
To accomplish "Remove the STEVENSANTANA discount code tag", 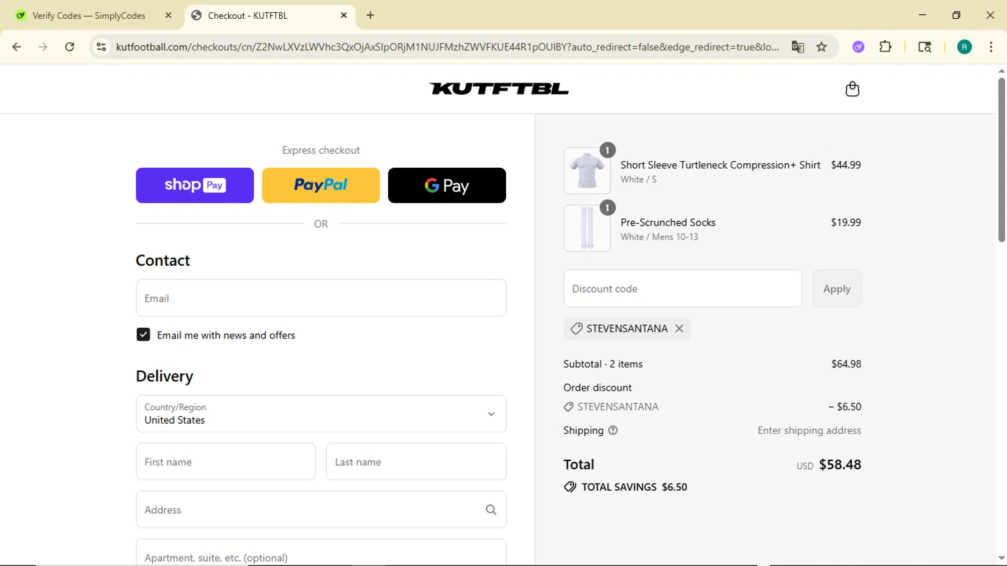I will coord(679,328).
